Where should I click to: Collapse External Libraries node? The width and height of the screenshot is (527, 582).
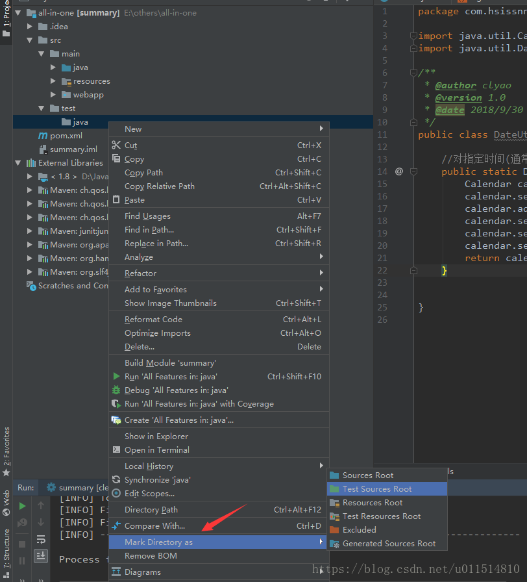[x=18, y=163]
